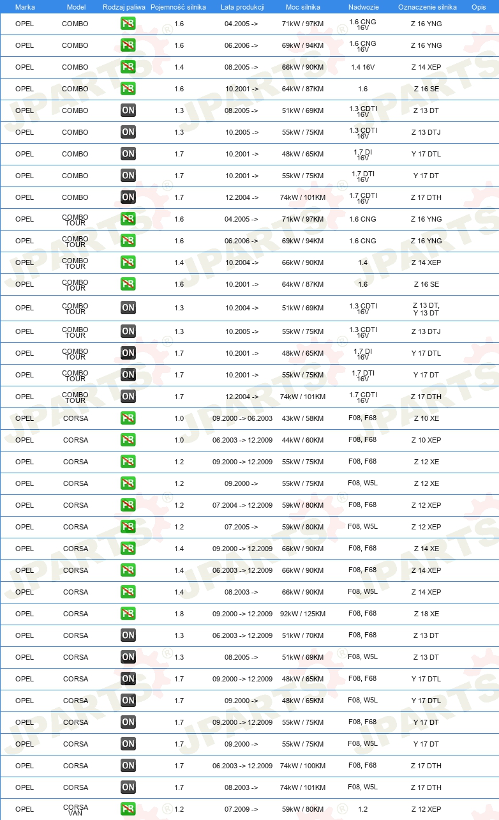The height and width of the screenshot is (820, 499).
Task: Click the '74kW / 100KM' power cell
Action: (x=302, y=766)
